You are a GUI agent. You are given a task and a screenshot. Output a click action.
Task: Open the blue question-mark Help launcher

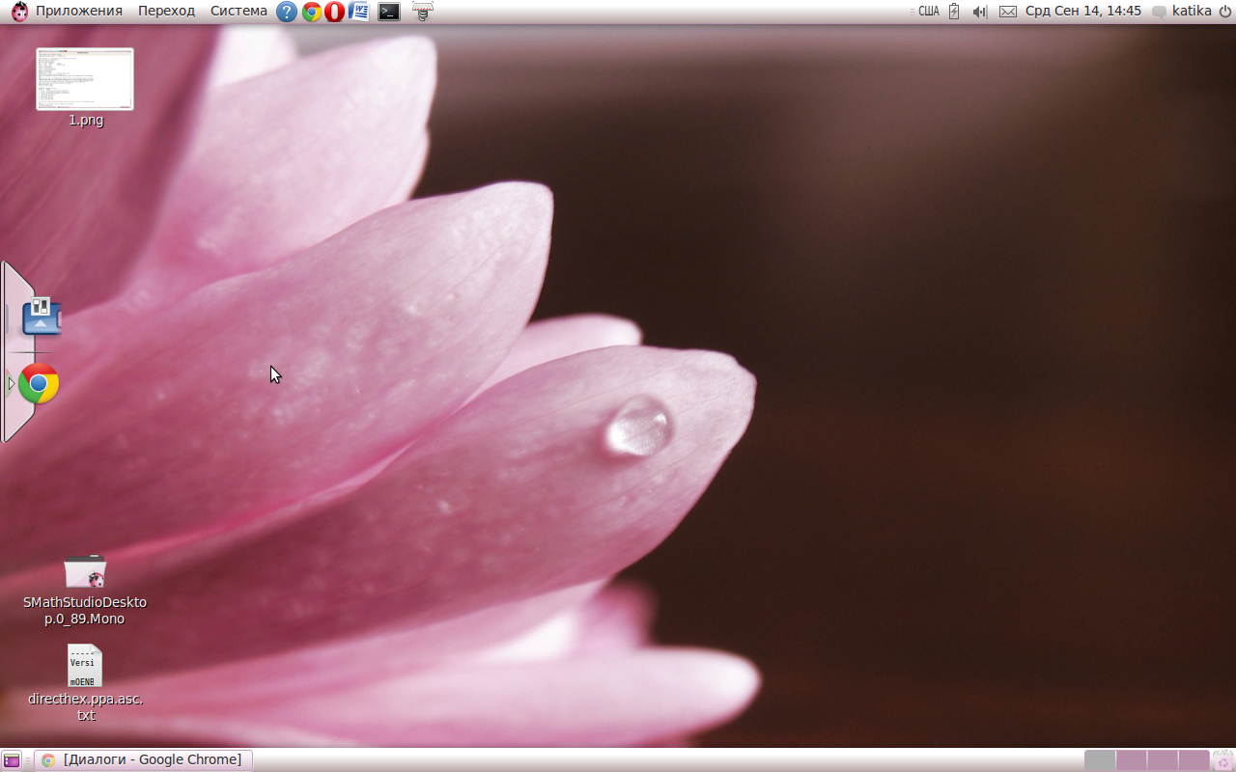tap(287, 12)
